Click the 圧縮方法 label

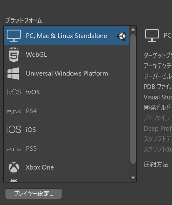tap(156, 165)
